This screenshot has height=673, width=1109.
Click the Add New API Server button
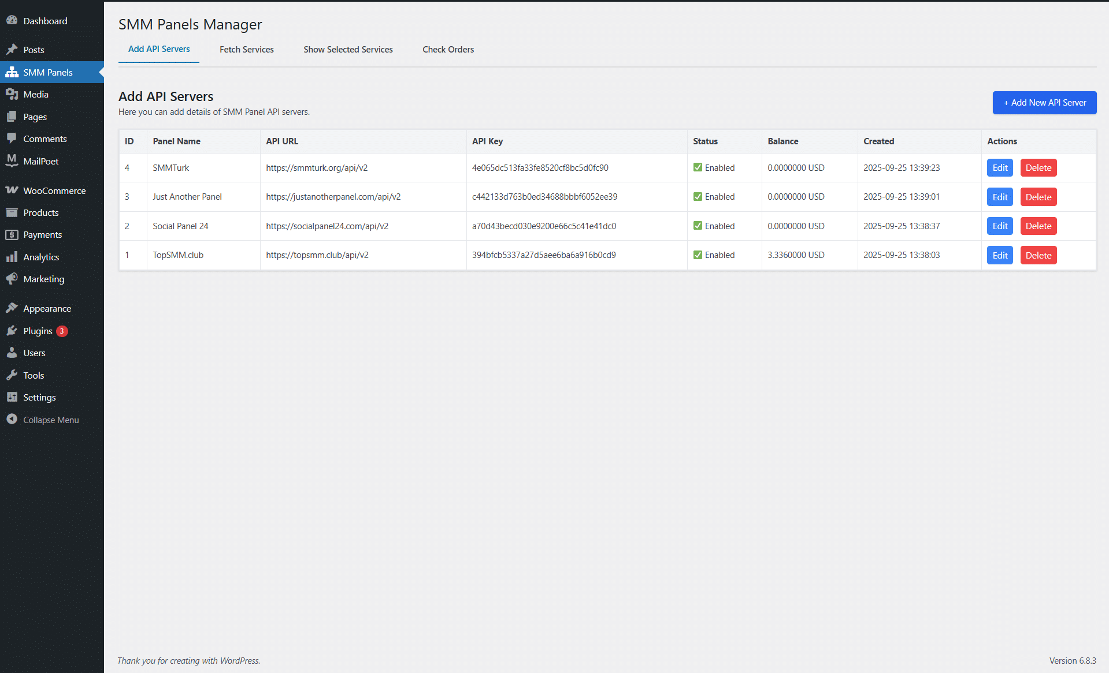coord(1044,103)
